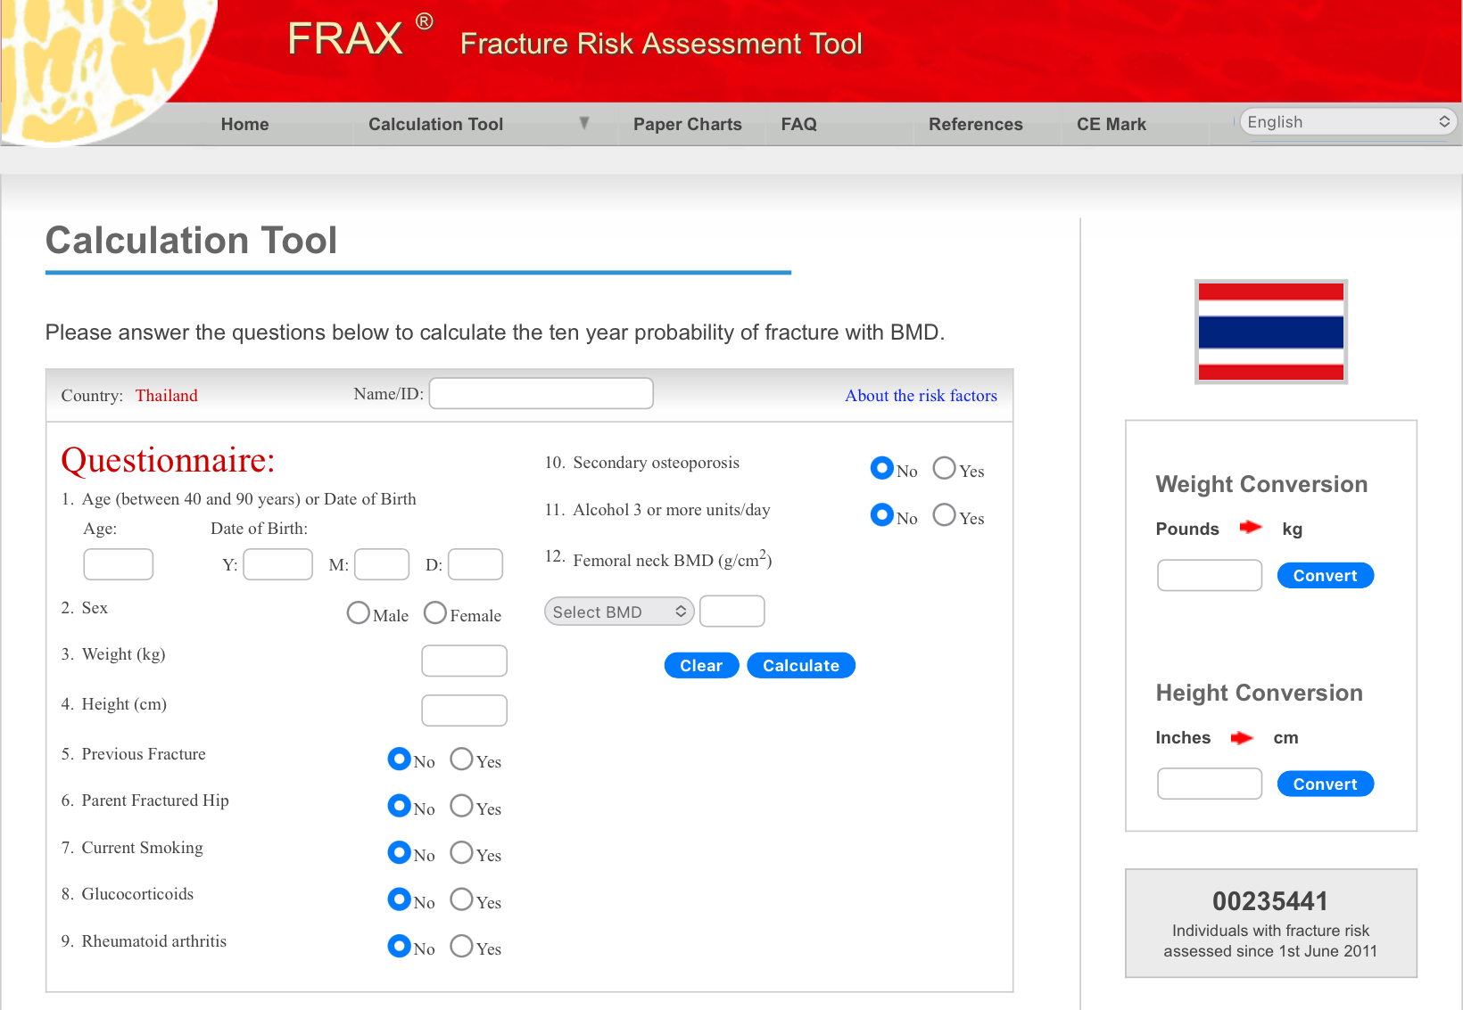The height and width of the screenshot is (1010, 1463).
Task: Click the red arrow between Pounds and kg
Action: coord(1251,527)
